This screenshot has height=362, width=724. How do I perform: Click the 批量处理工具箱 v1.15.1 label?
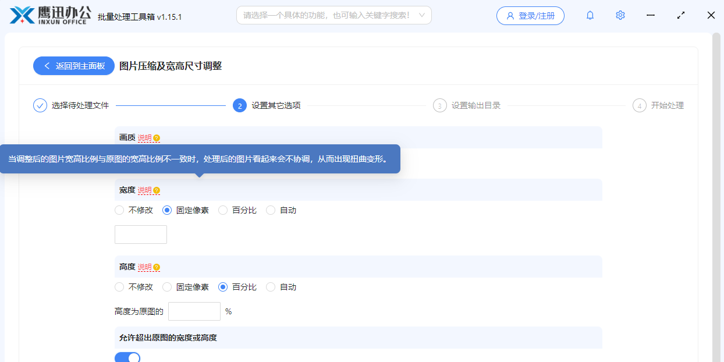tap(140, 16)
